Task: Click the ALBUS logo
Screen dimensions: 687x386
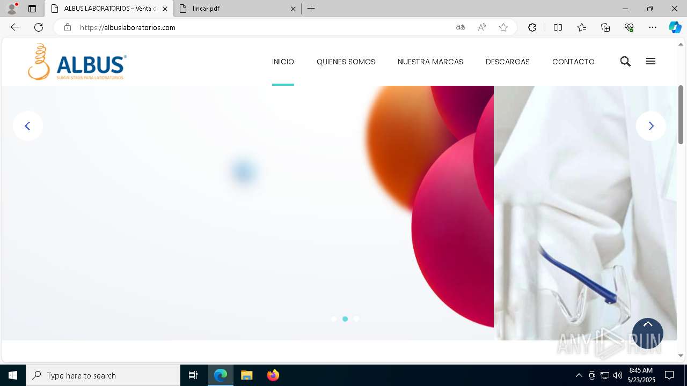Action: [77, 62]
